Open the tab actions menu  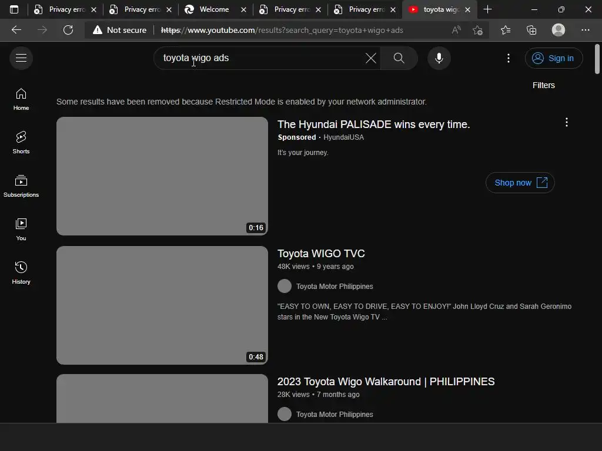tap(14, 9)
